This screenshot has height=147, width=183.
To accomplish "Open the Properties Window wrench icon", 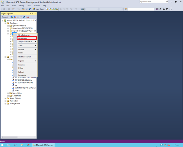I will pos(160,9).
